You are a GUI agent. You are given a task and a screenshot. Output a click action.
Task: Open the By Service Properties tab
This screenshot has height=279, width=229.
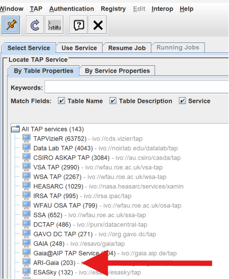coord(117,71)
